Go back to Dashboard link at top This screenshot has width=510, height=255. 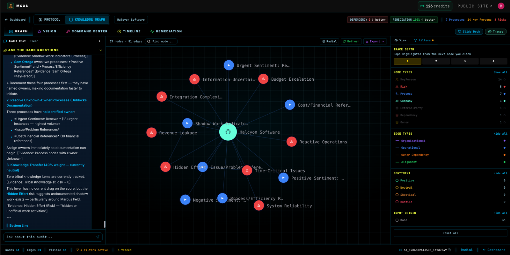click(x=15, y=20)
